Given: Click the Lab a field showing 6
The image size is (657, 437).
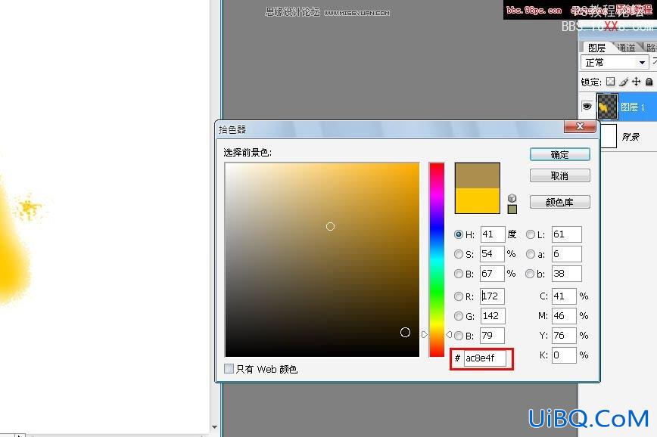Looking at the screenshot, I should pos(566,254).
